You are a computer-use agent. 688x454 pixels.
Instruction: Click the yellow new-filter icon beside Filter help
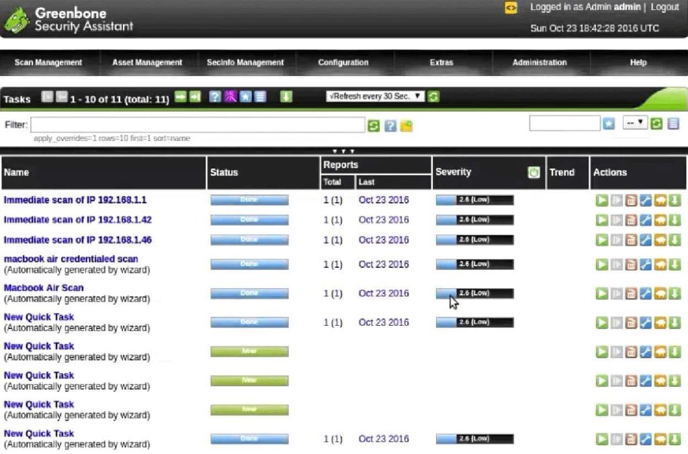point(406,126)
